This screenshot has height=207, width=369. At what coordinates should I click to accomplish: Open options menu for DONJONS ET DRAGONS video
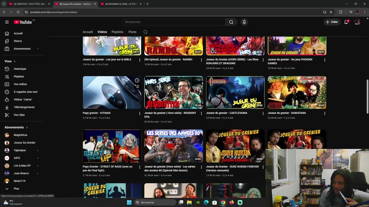263,60
